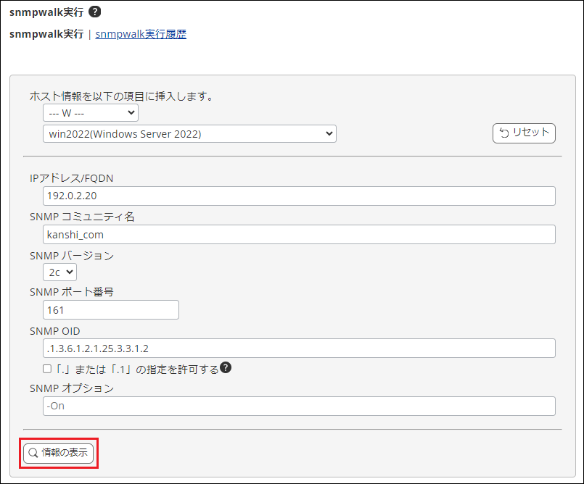Click the IPアドレス/FQDN label text

tap(71, 178)
